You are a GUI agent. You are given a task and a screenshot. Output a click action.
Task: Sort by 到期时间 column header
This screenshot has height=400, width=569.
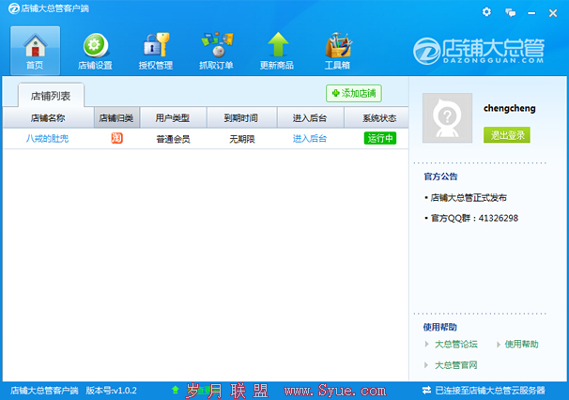coord(241,118)
